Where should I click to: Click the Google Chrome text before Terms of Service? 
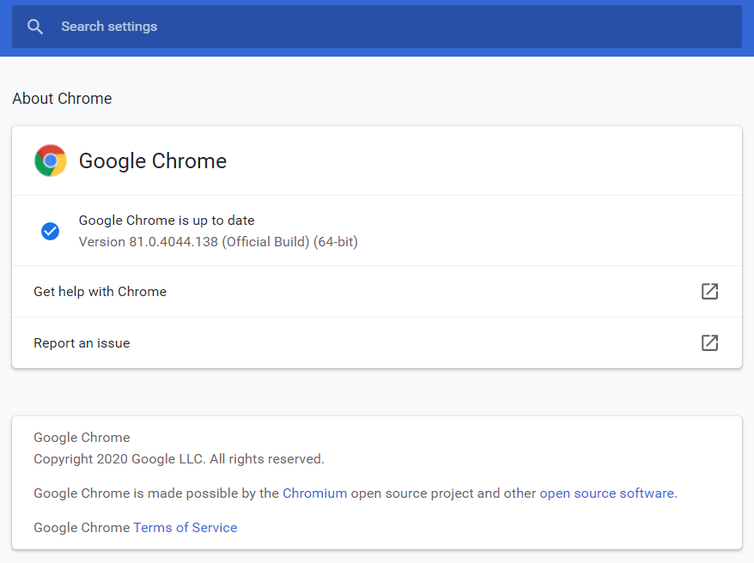pos(82,528)
